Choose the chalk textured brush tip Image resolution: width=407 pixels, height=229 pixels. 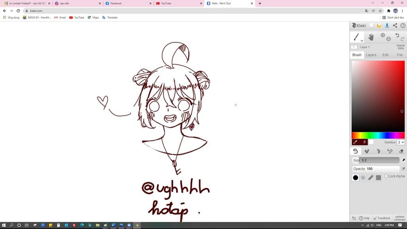(363, 177)
